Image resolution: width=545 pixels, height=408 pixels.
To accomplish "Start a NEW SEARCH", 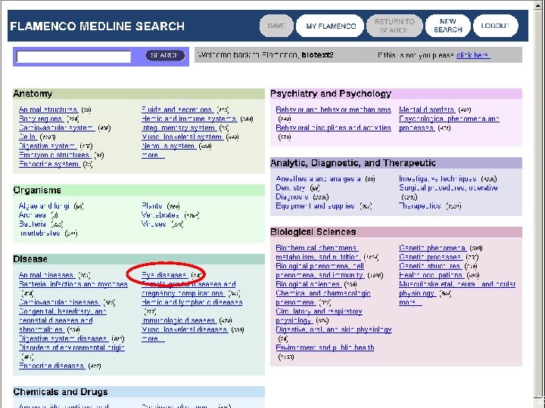I will pos(447,26).
